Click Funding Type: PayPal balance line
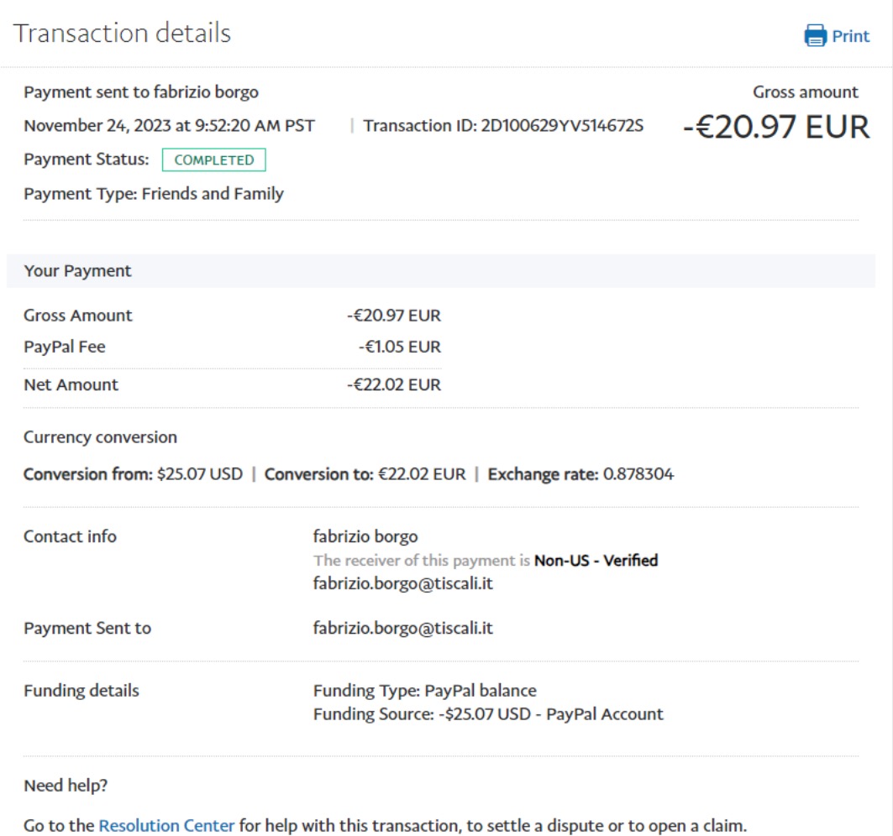This screenshot has width=893, height=836. (x=424, y=691)
